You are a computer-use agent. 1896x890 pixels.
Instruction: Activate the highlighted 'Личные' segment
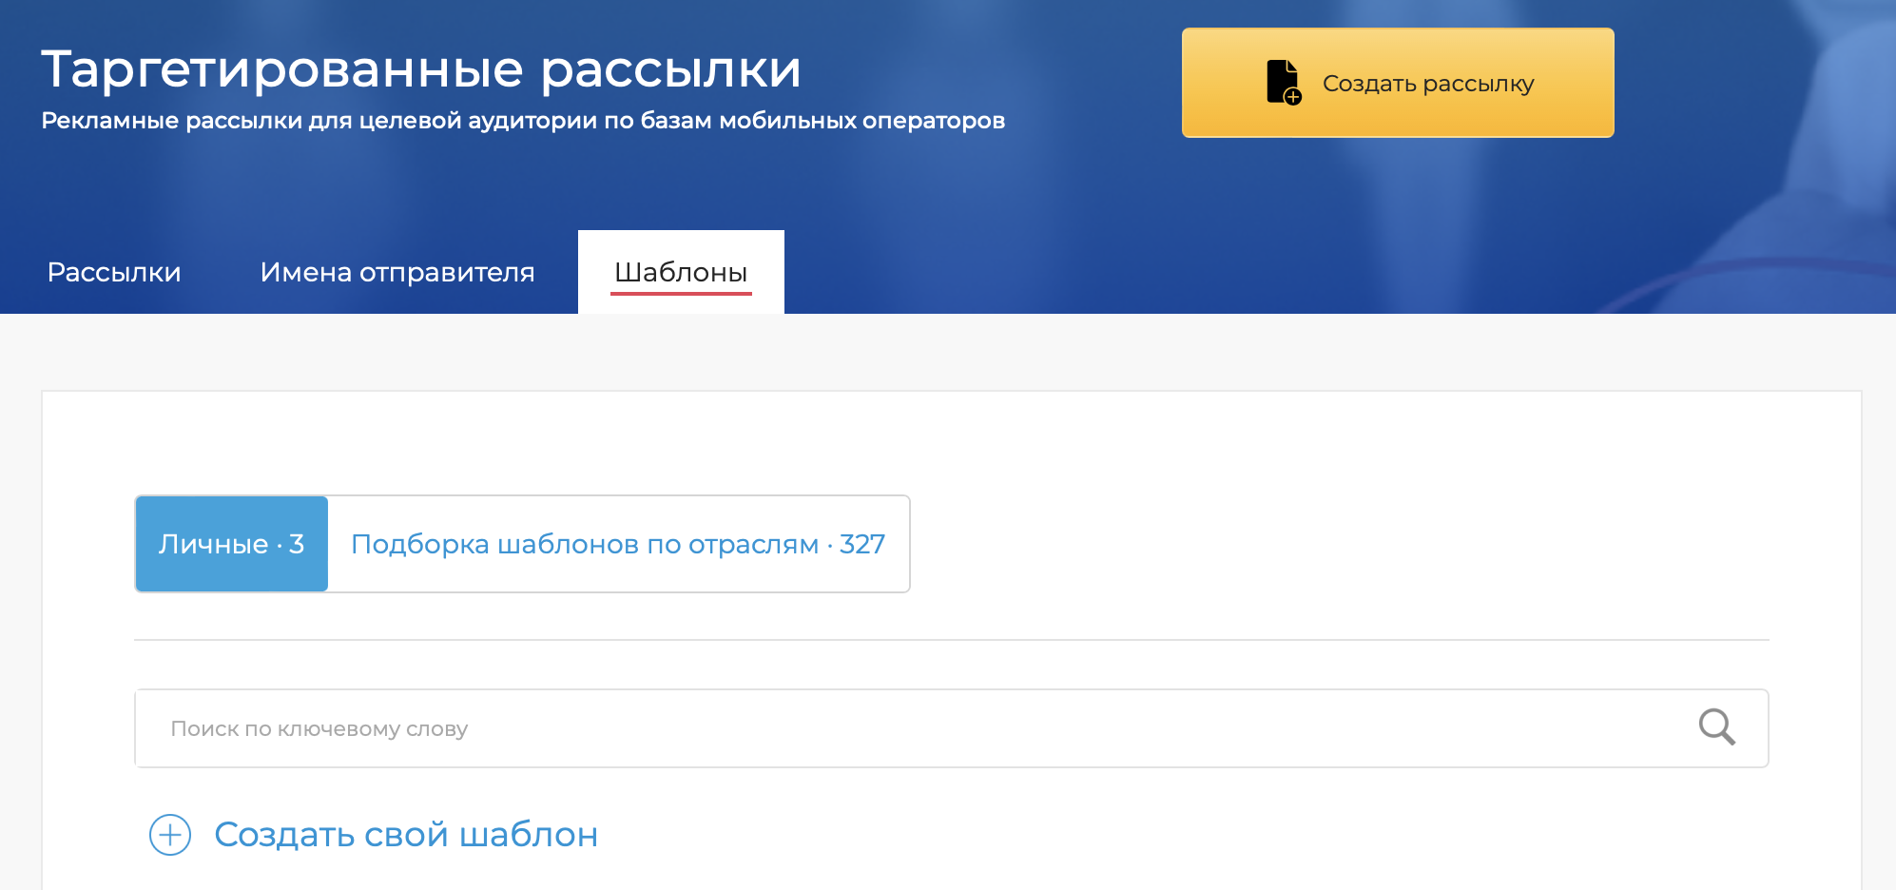[x=231, y=543]
